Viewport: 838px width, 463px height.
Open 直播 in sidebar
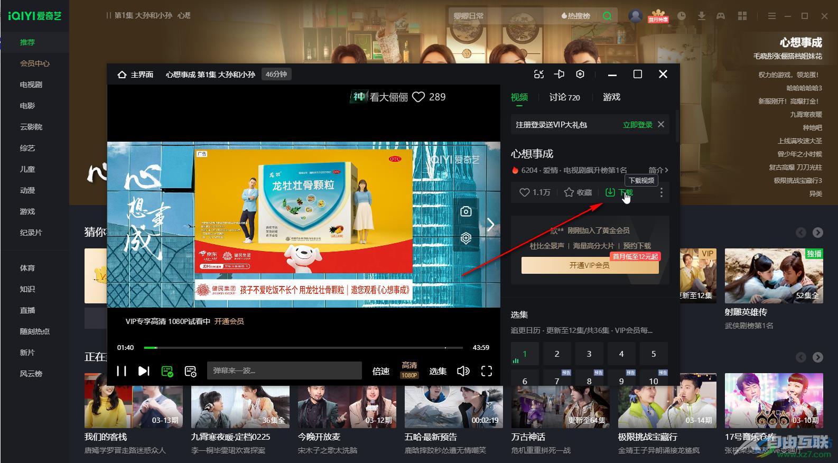pyautogui.click(x=27, y=310)
